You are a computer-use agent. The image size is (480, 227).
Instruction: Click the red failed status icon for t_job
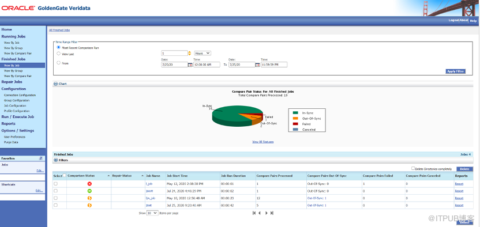(89, 184)
